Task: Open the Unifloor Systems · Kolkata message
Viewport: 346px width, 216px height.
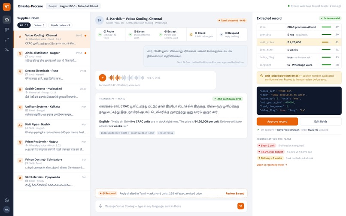Action: click(52, 111)
